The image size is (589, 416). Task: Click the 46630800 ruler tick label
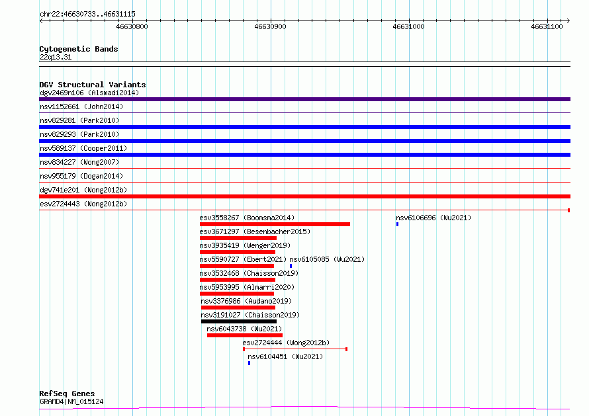(132, 26)
